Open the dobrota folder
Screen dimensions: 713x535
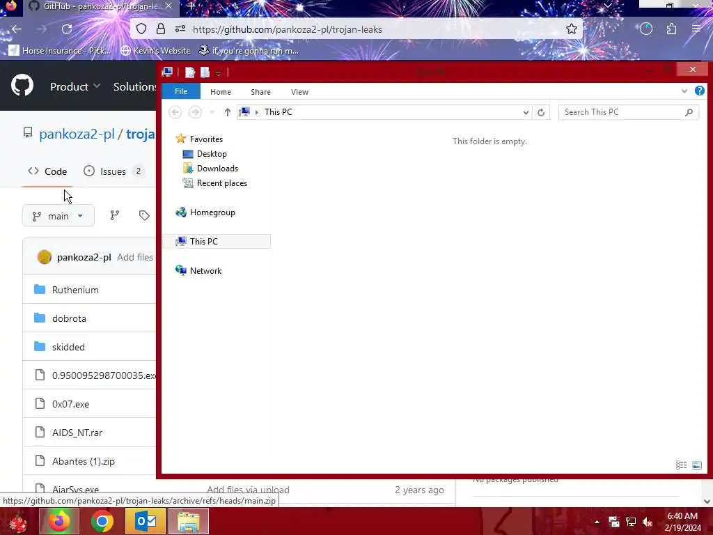(x=69, y=318)
